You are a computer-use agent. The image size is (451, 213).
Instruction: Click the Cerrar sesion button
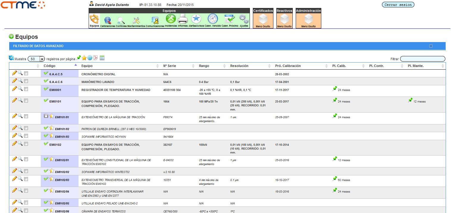click(398, 5)
